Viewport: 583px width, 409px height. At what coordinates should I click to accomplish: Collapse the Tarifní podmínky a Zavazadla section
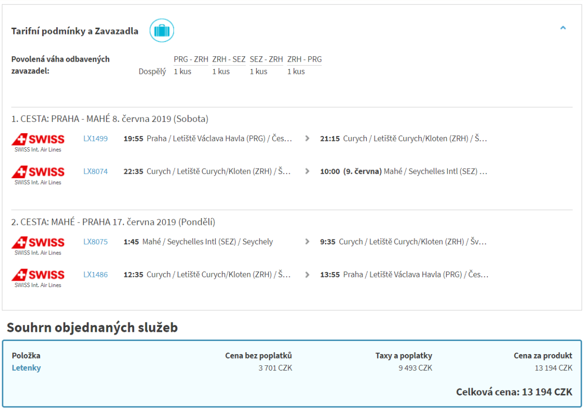(563, 28)
